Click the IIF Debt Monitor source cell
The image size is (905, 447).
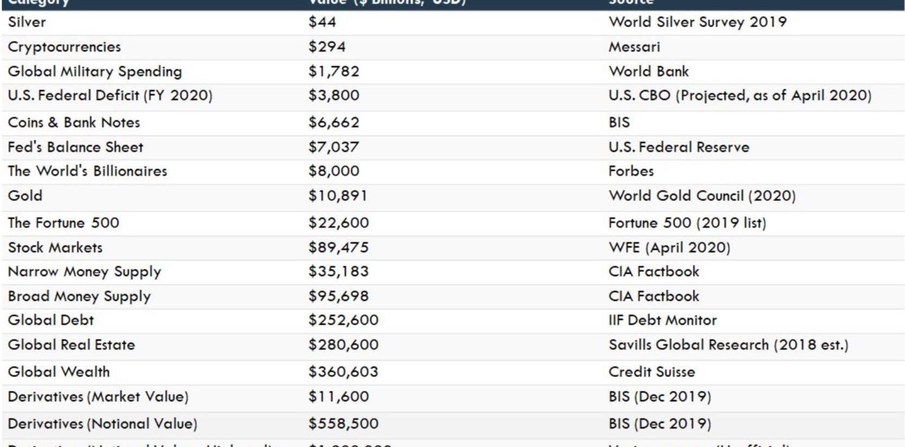click(662, 321)
